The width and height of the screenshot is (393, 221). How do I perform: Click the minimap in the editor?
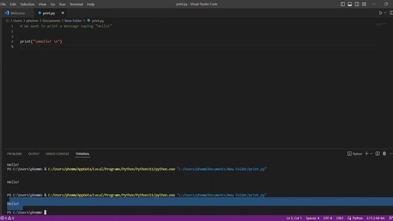coord(382,25)
